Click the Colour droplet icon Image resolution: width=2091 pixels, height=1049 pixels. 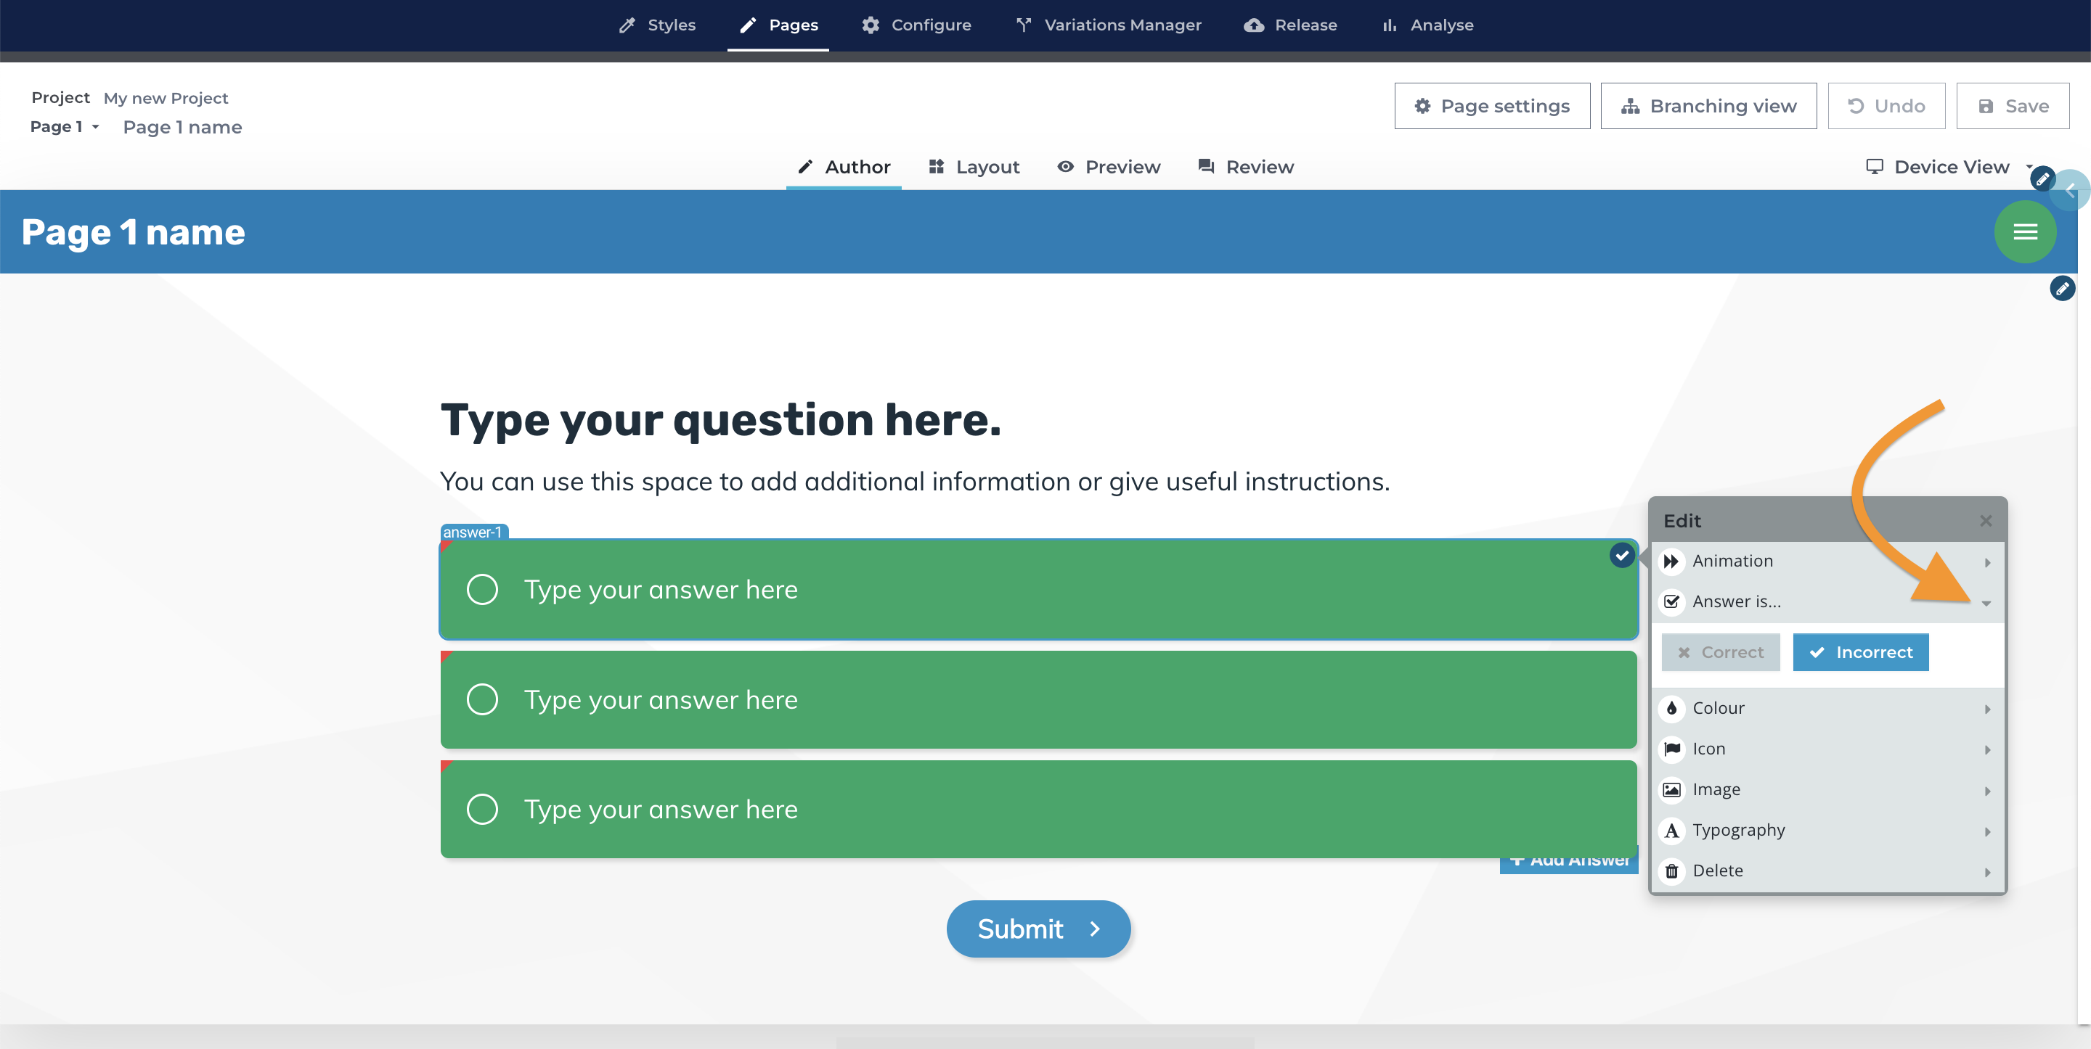(x=1671, y=708)
